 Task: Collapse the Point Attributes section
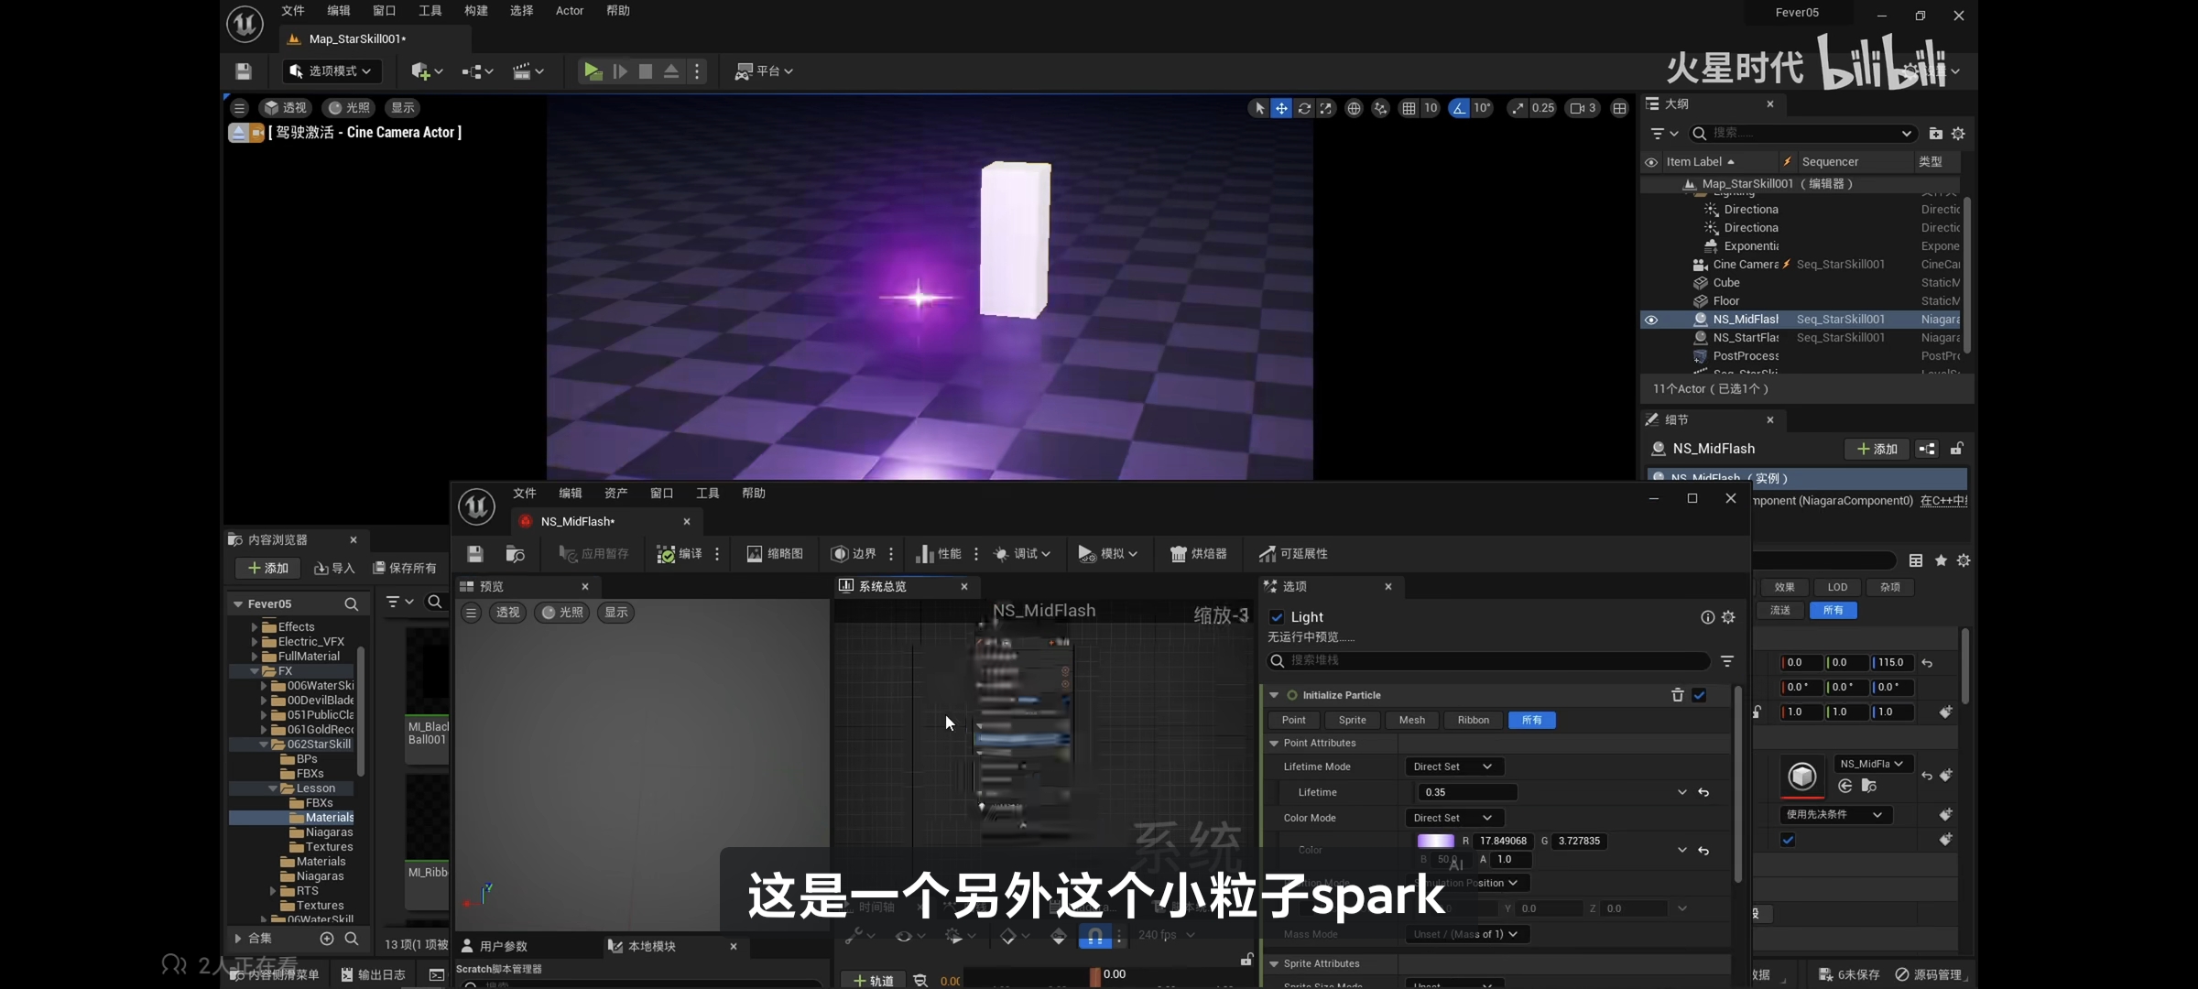click(x=1274, y=743)
